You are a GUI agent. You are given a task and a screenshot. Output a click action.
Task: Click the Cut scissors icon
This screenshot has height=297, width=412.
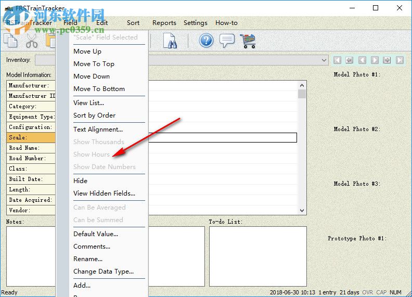click(x=32, y=41)
